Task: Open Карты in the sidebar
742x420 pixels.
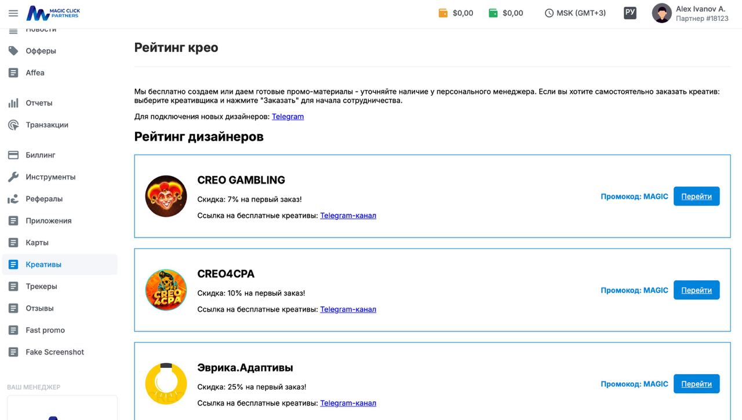Action: pos(60,243)
